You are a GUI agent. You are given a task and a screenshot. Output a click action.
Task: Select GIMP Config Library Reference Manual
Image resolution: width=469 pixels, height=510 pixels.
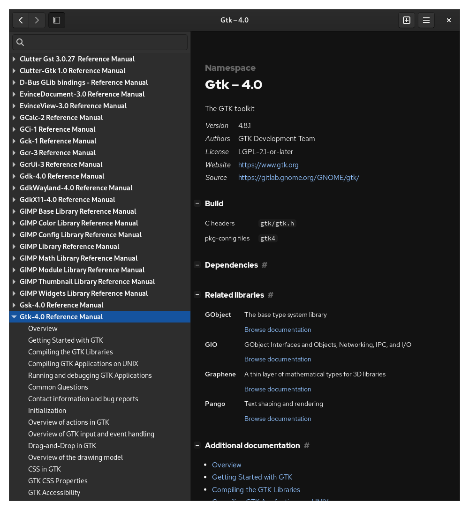(99, 234)
